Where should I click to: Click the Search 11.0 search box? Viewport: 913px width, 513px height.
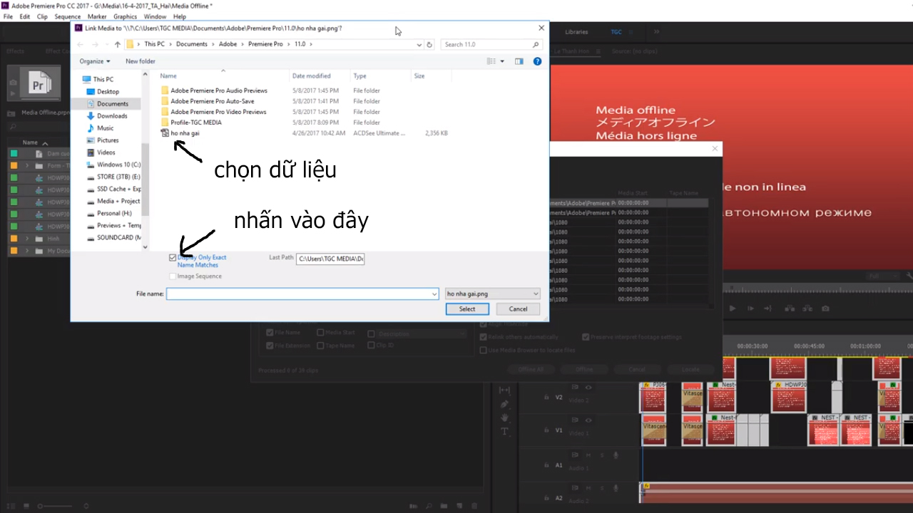point(491,44)
